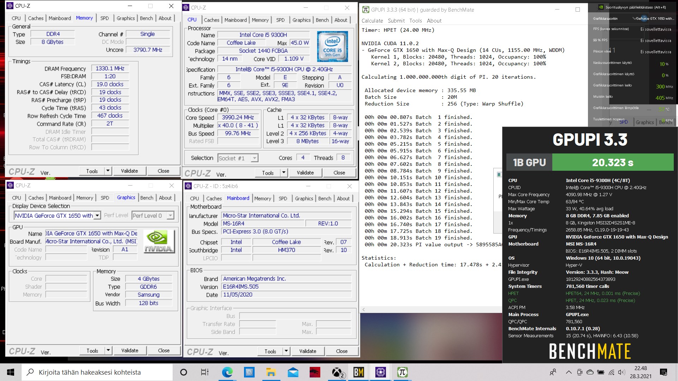Click DRAM Frequency value 1330.1 MHz
The width and height of the screenshot is (678, 381).
tap(110, 68)
